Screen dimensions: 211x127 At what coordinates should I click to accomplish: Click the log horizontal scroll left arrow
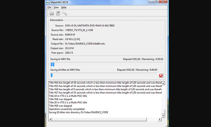tap(50, 119)
